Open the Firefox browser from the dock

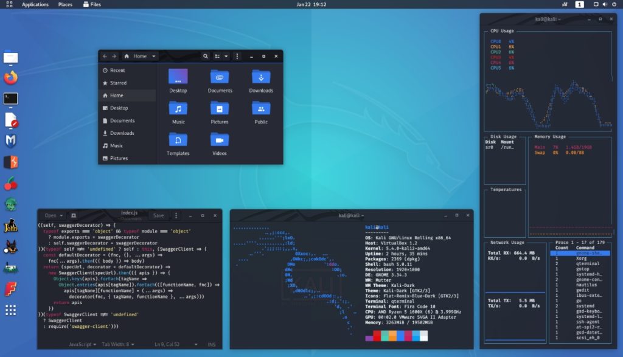point(9,79)
